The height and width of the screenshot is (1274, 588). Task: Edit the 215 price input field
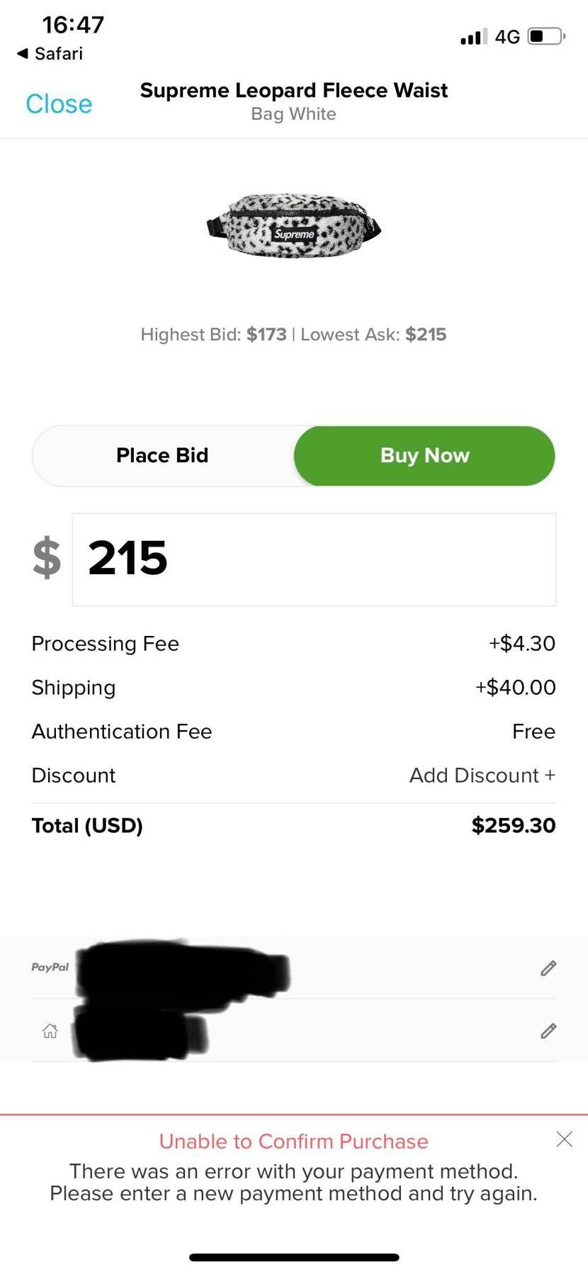(x=314, y=559)
